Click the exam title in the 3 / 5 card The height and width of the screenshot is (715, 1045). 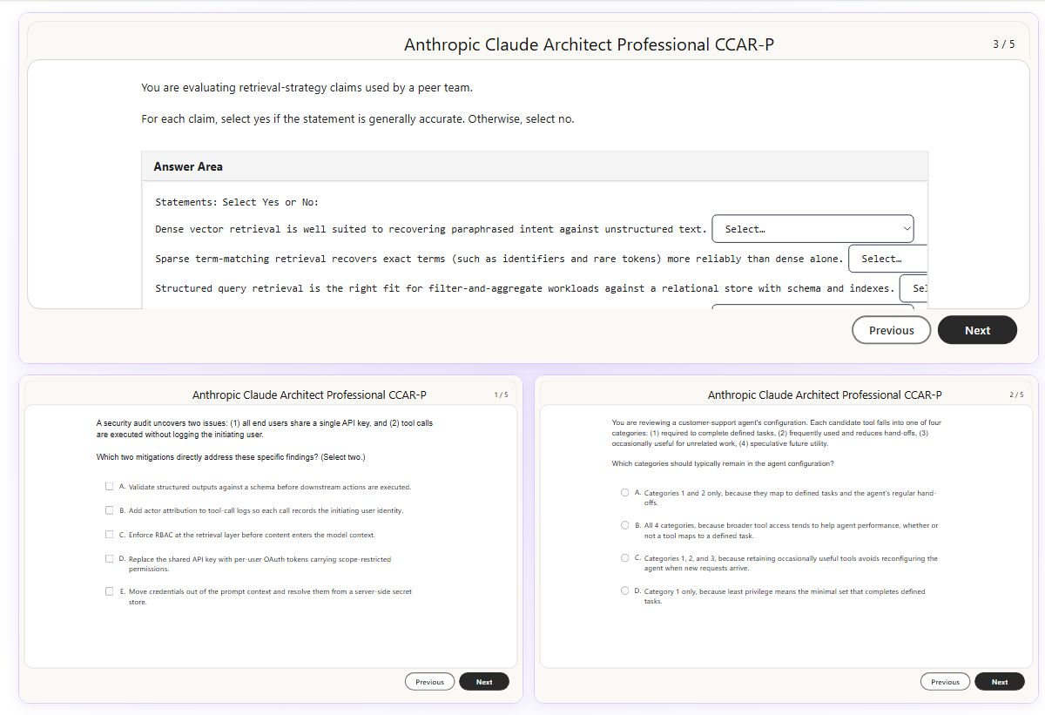point(589,44)
